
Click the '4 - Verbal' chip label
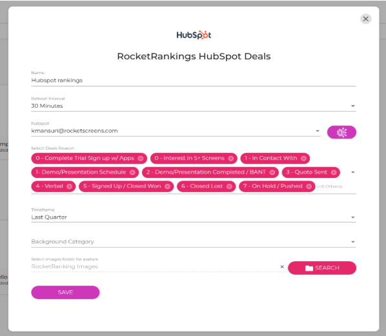tap(49, 186)
